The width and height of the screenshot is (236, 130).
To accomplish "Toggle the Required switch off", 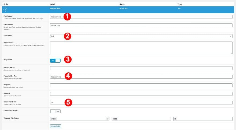I will [x=55, y=61].
